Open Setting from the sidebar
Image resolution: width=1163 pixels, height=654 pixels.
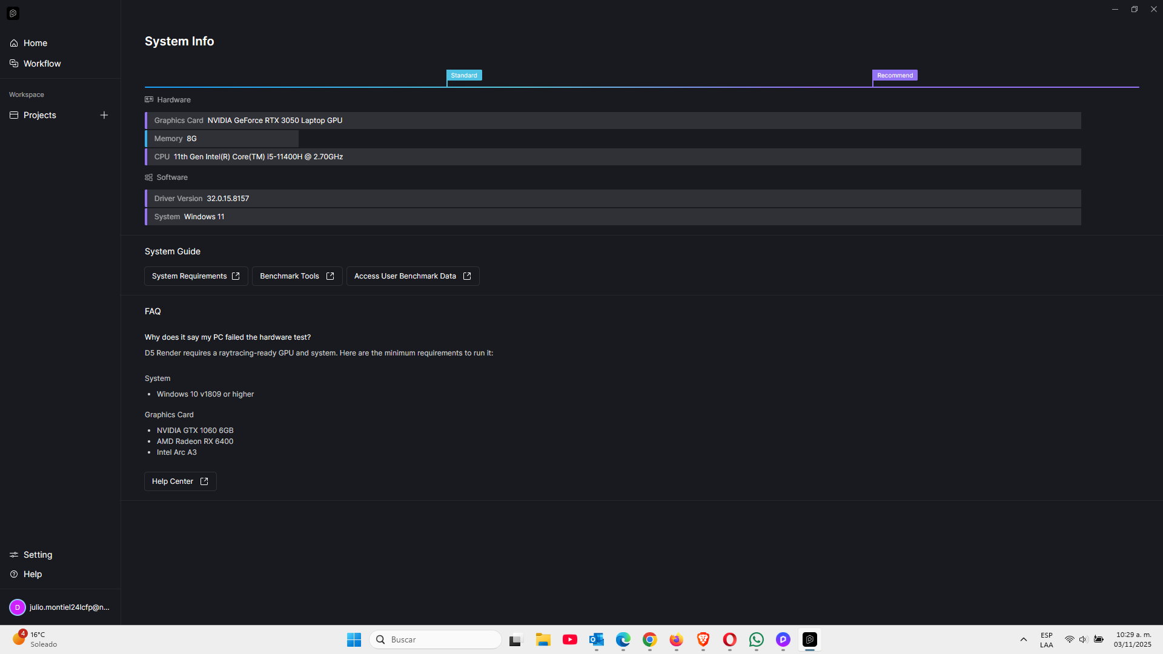pos(37,555)
